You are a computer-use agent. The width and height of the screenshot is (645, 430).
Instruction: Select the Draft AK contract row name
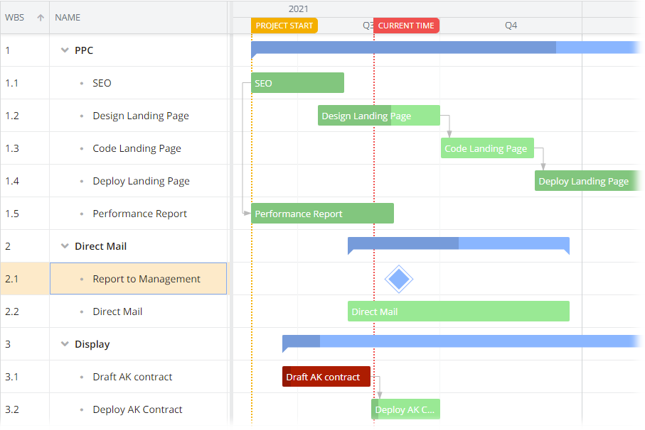pos(132,377)
